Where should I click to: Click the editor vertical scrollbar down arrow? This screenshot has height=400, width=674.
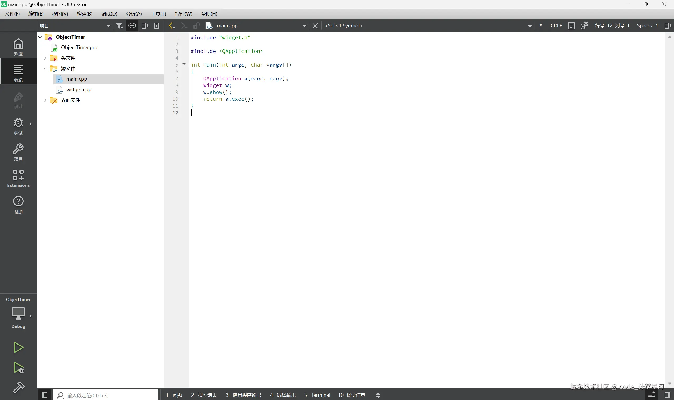coord(670,383)
